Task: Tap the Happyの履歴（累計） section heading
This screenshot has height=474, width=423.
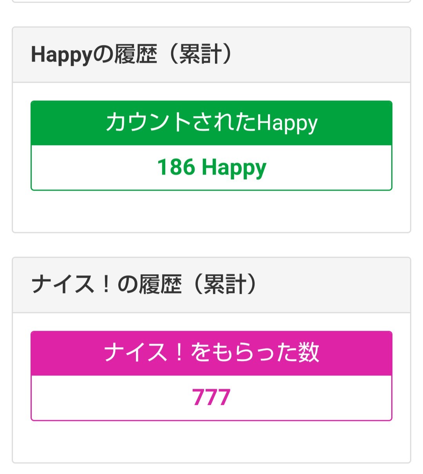Action: (x=132, y=54)
